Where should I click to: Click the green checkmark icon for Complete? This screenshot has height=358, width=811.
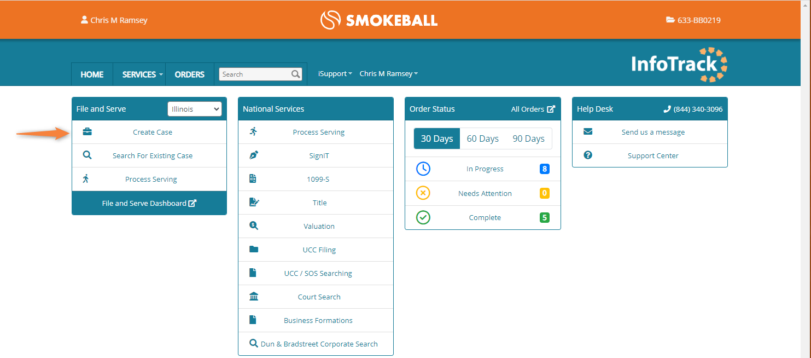423,217
